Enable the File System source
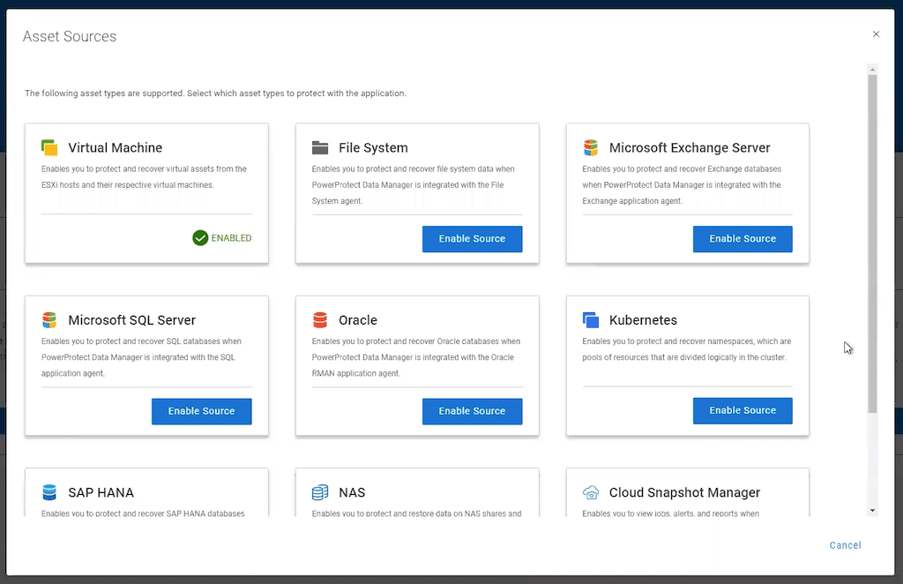Image resolution: width=903 pixels, height=584 pixels. click(x=473, y=239)
